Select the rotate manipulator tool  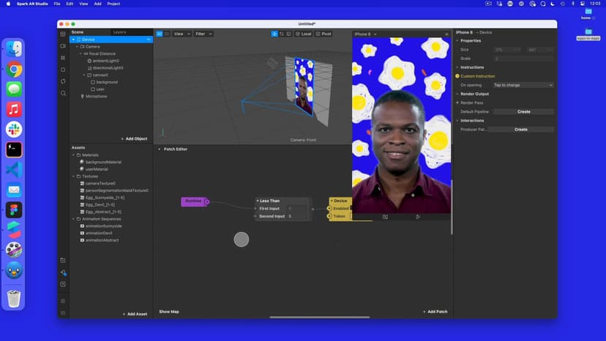pos(282,34)
